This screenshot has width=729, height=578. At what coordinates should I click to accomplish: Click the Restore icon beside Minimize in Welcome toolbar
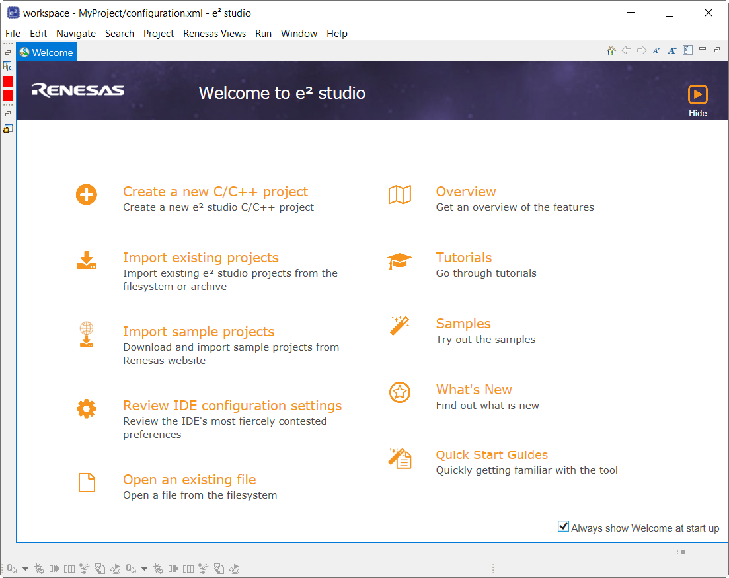(x=717, y=50)
